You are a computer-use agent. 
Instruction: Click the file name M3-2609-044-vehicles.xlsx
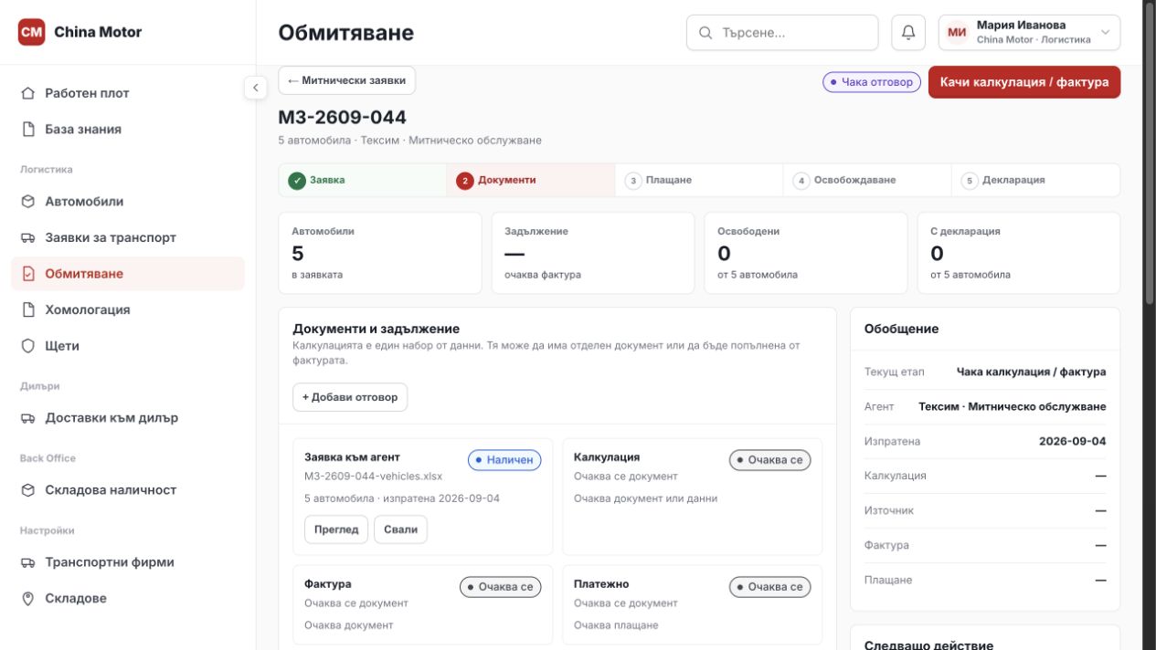373,477
